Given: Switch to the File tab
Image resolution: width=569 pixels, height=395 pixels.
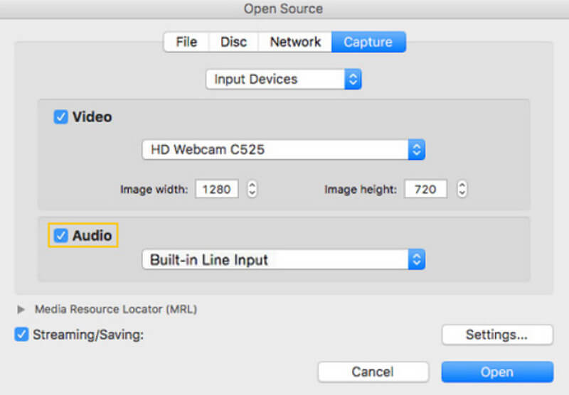Looking at the screenshot, I should click(186, 42).
